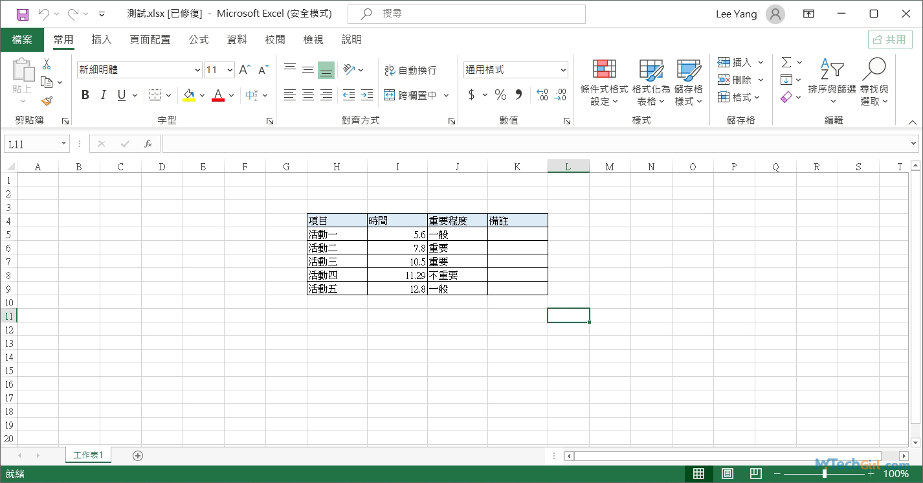The image size is (923, 483).
Task: Open the 通用格式 number format dropdown
Action: point(563,70)
